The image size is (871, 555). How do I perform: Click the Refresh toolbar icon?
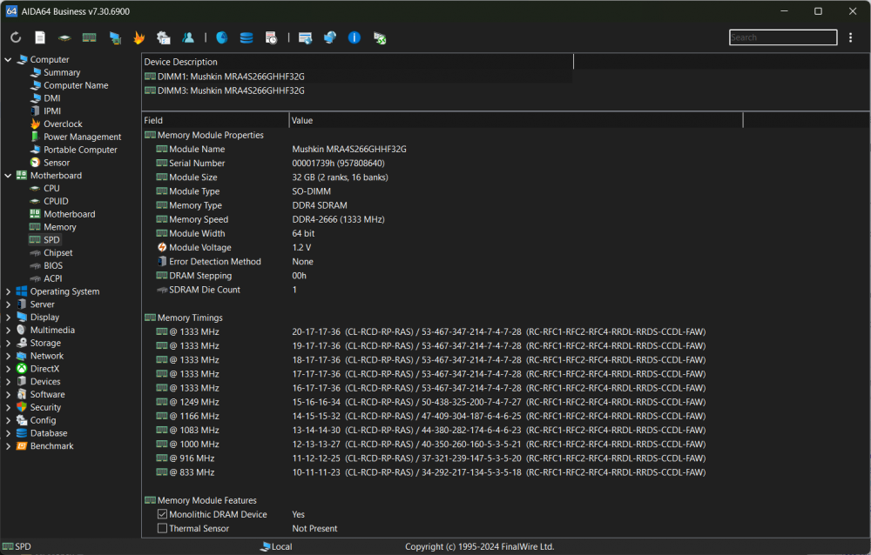pos(16,37)
